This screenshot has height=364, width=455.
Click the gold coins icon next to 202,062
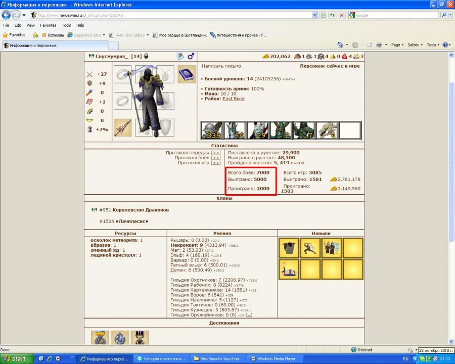click(265, 56)
